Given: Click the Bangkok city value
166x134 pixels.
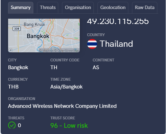Looking at the screenshot, I should click(18, 68).
